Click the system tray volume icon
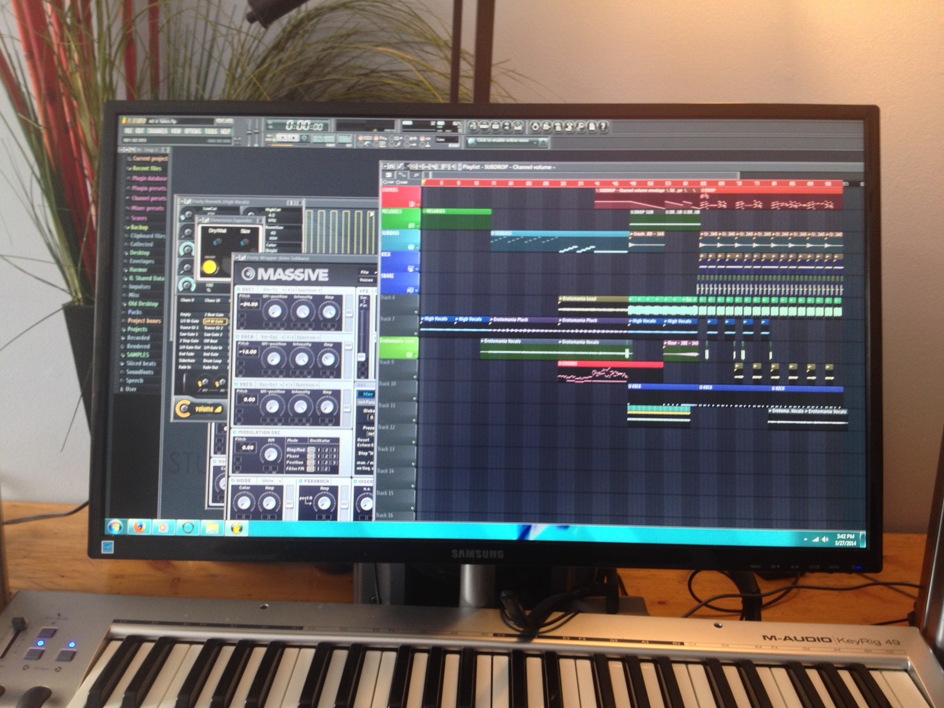This screenshot has width=944, height=708. [824, 539]
